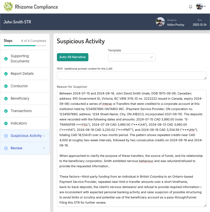Expand the Review step chevron
This screenshot has height=212, width=210.
[44, 148]
